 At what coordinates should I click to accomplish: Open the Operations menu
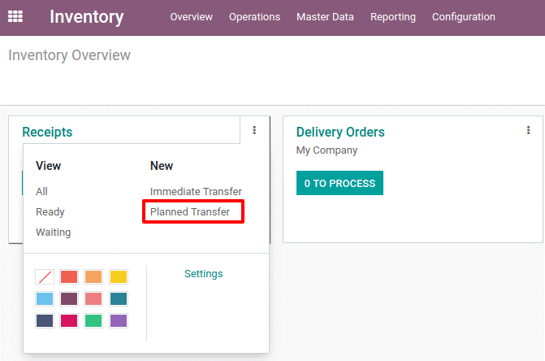(x=254, y=17)
